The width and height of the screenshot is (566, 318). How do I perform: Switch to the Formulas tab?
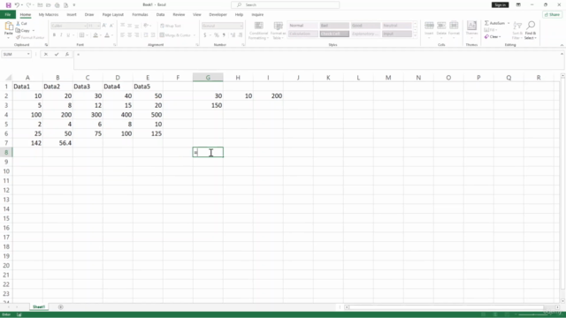140,15
